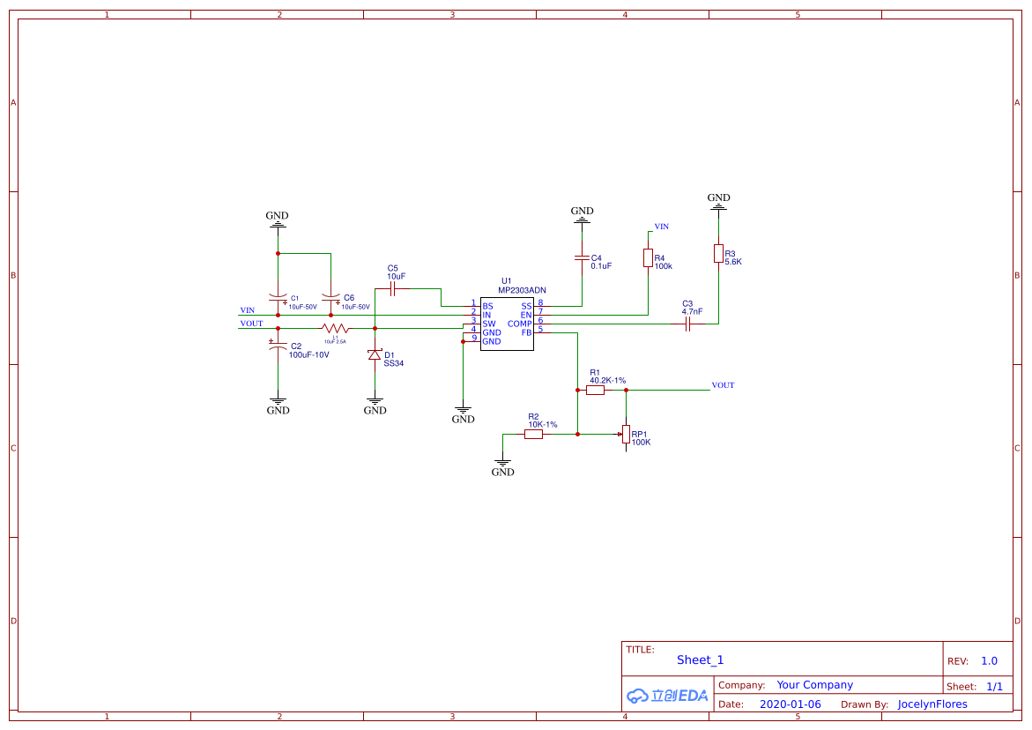The width and height of the screenshot is (1032, 730).
Task: Click the 4.7nF value text
Action: (x=692, y=311)
